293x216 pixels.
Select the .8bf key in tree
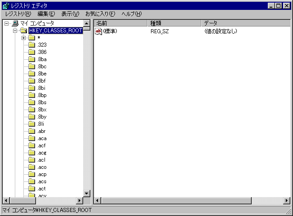(42, 81)
